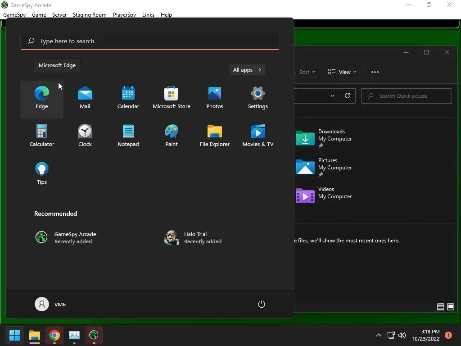Open the Server menu

point(59,15)
